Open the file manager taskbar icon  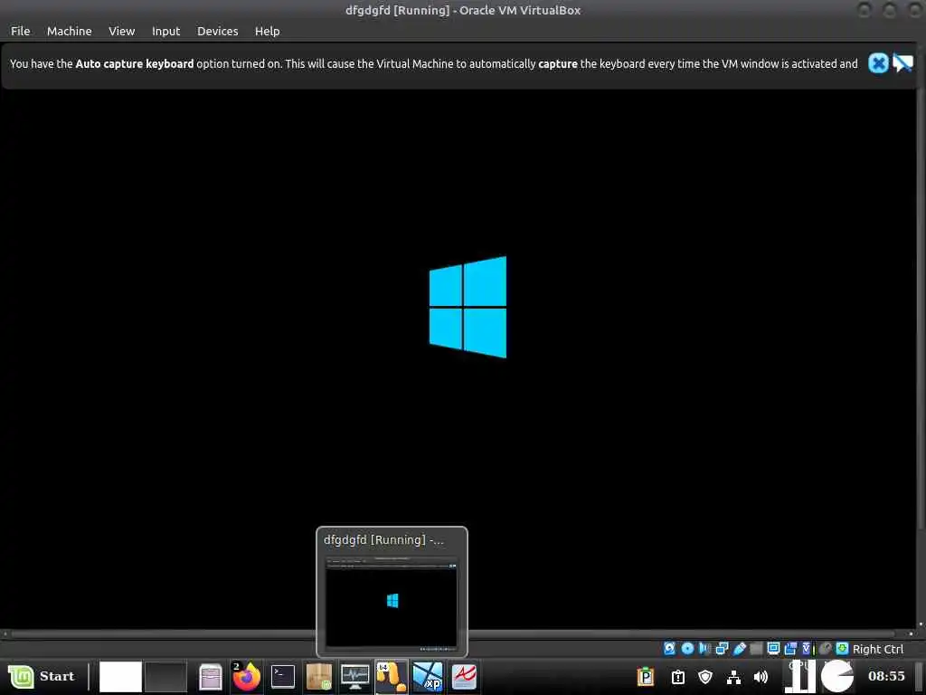[210, 677]
